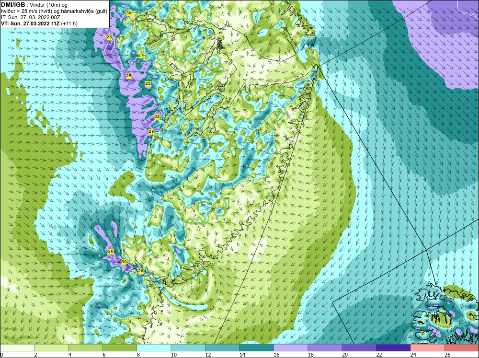
Task: Select the 4–6 m/s green swatch
Action: [x=86, y=348]
